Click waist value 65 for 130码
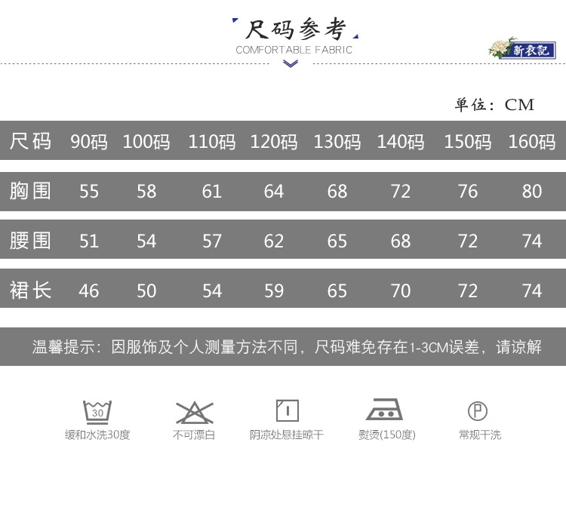566x513 pixels. (x=337, y=241)
